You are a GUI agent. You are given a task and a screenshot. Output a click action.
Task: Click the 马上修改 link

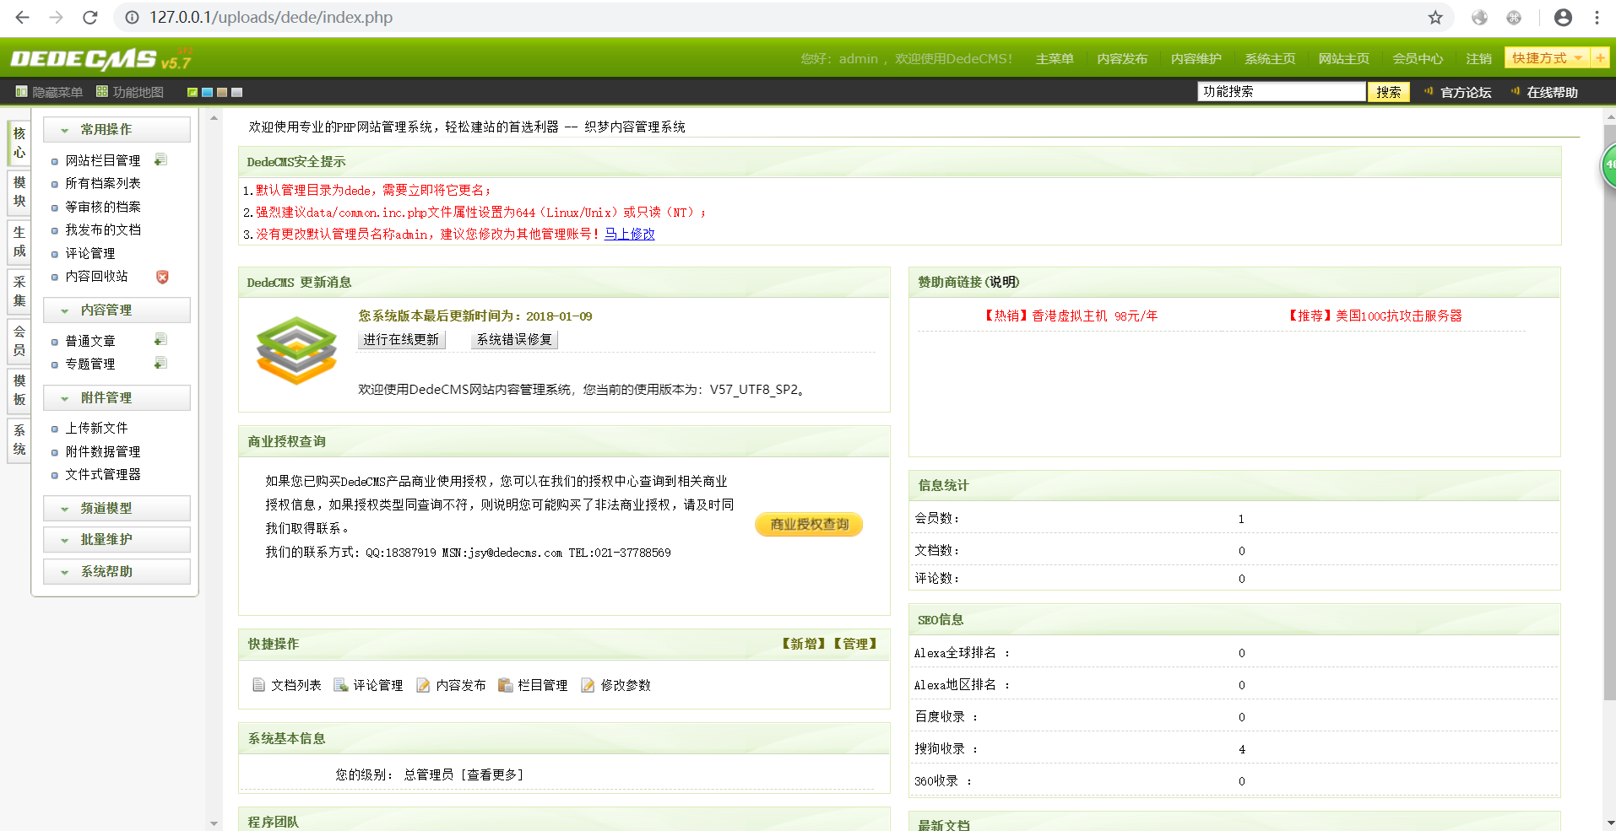pos(630,234)
